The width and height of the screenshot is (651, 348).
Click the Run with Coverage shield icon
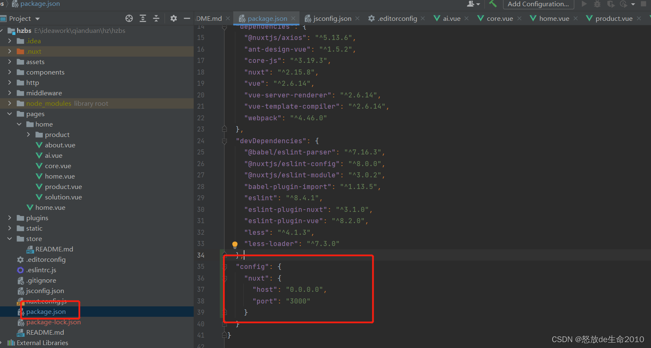611,4
